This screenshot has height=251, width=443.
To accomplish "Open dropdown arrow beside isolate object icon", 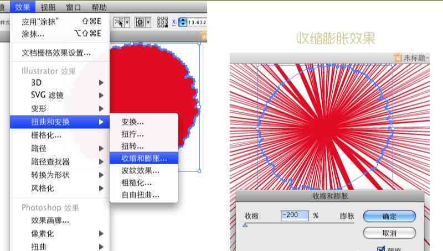I will pos(148,22).
